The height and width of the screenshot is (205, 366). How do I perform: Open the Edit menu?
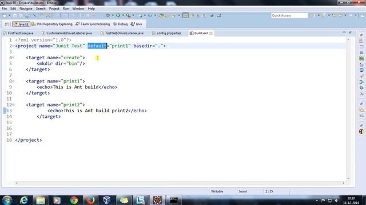tap(13, 9)
